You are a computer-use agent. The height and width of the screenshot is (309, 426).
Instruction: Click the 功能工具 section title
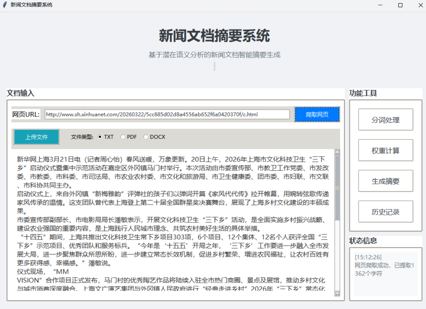[x=363, y=93]
